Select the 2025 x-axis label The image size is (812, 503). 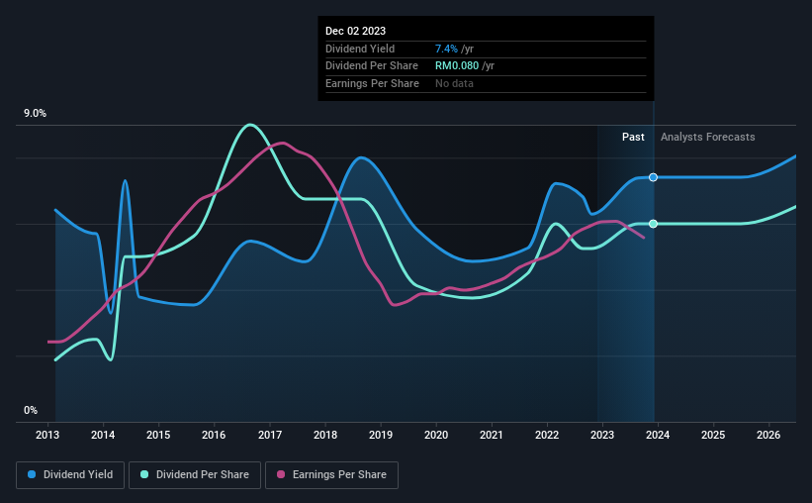[713, 435]
